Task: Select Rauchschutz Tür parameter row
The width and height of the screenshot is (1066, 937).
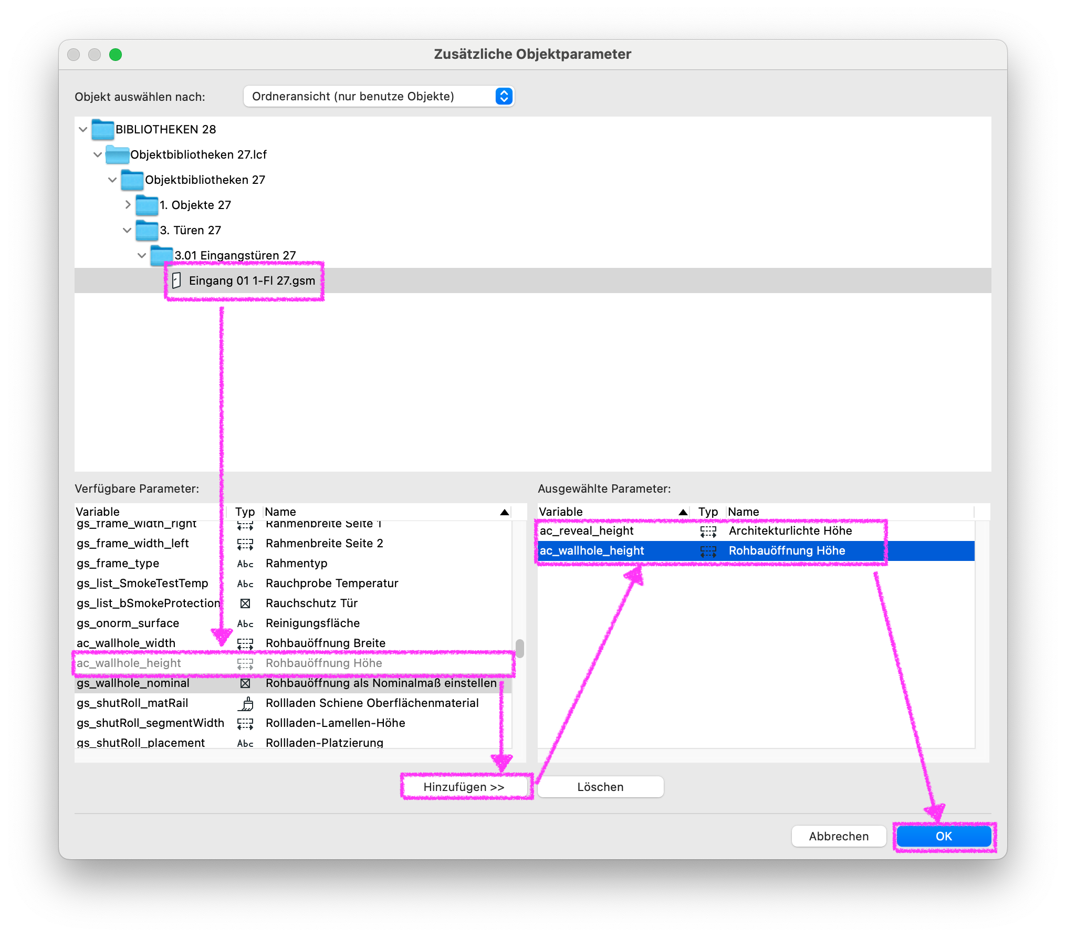Action: 293,603
